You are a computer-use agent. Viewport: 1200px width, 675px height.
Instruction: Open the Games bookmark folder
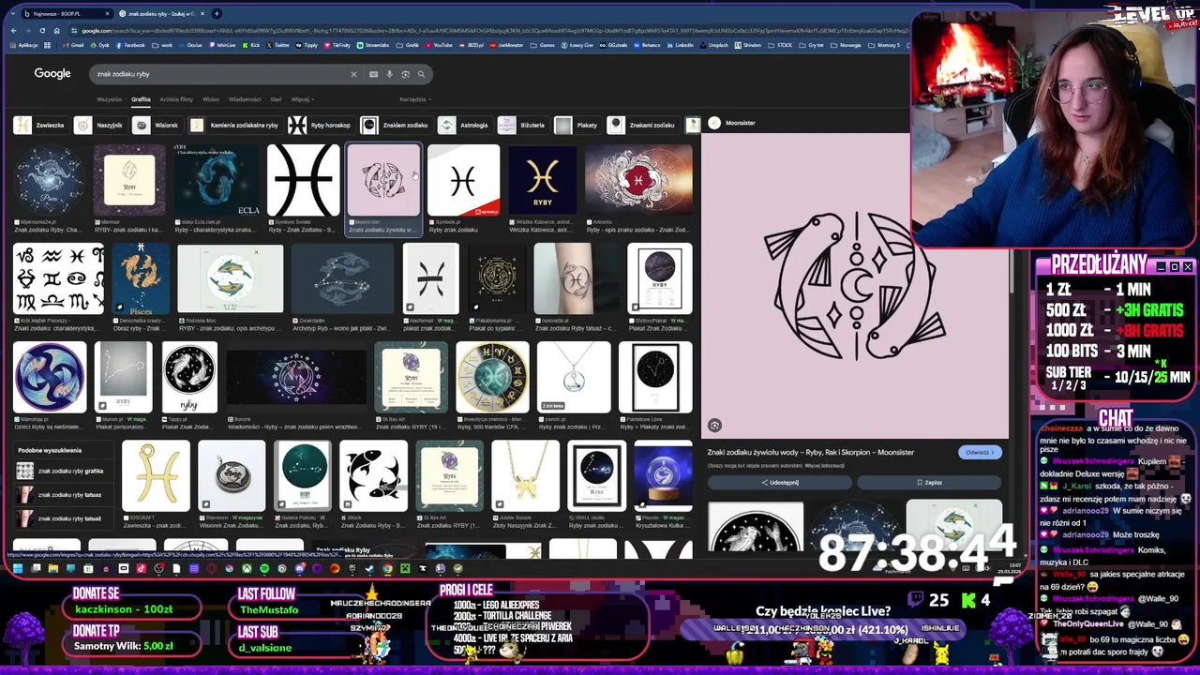click(542, 45)
